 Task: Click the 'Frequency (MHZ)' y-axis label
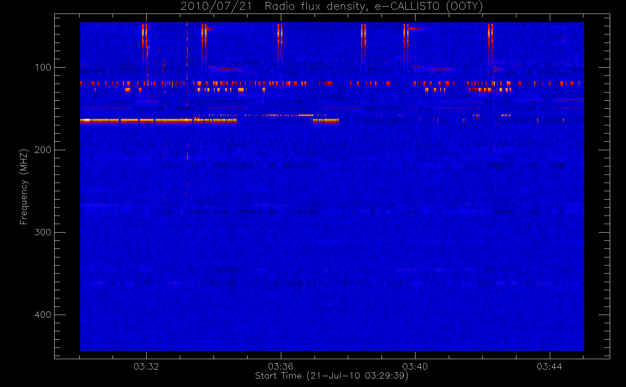pyautogui.click(x=24, y=187)
